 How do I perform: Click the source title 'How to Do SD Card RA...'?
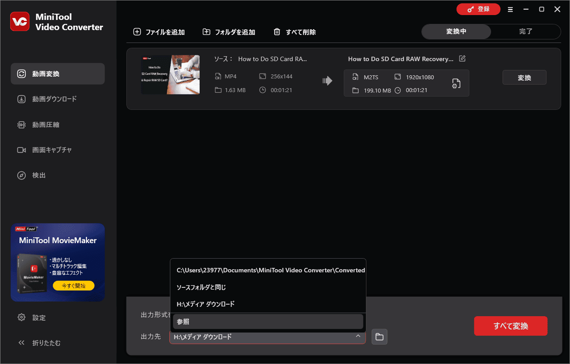(273, 59)
